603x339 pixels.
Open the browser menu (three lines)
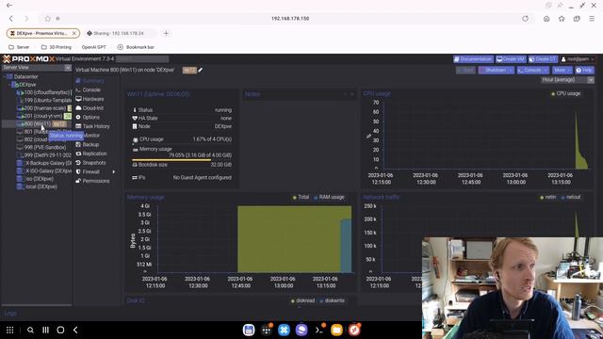[x=592, y=19]
